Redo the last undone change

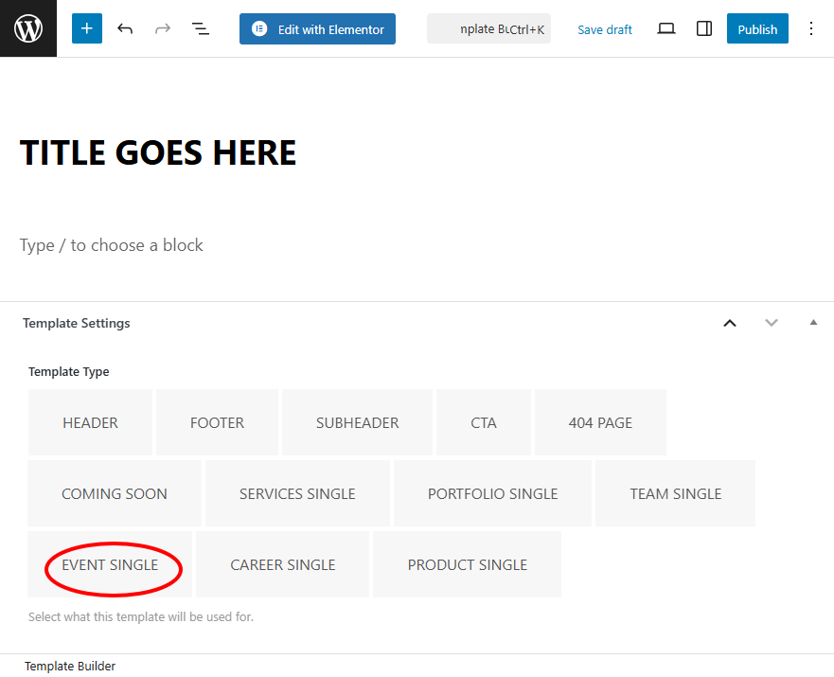[x=163, y=28]
